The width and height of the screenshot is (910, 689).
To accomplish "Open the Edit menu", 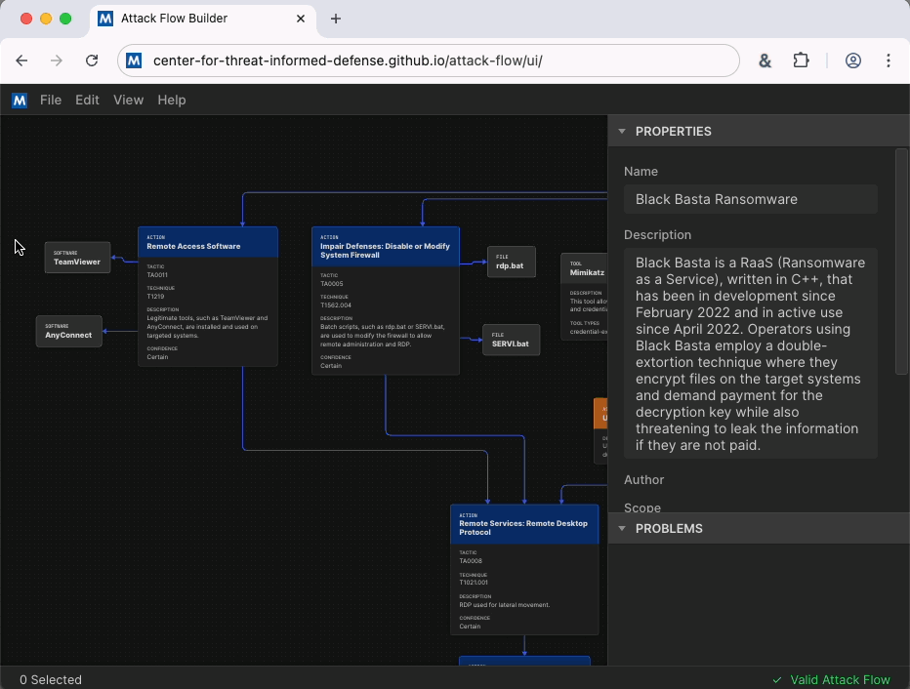I will pos(87,100).
